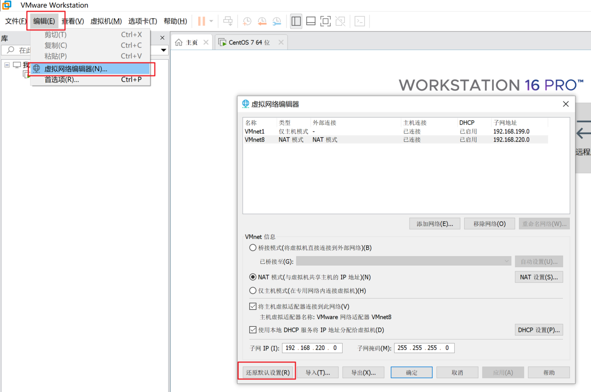
Task: Click 帮助 button in network editor
Action: click(x=549, y=372)
